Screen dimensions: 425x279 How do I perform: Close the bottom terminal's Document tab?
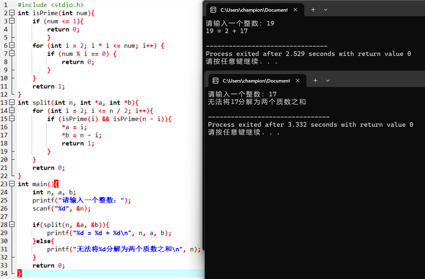point(297,81)
